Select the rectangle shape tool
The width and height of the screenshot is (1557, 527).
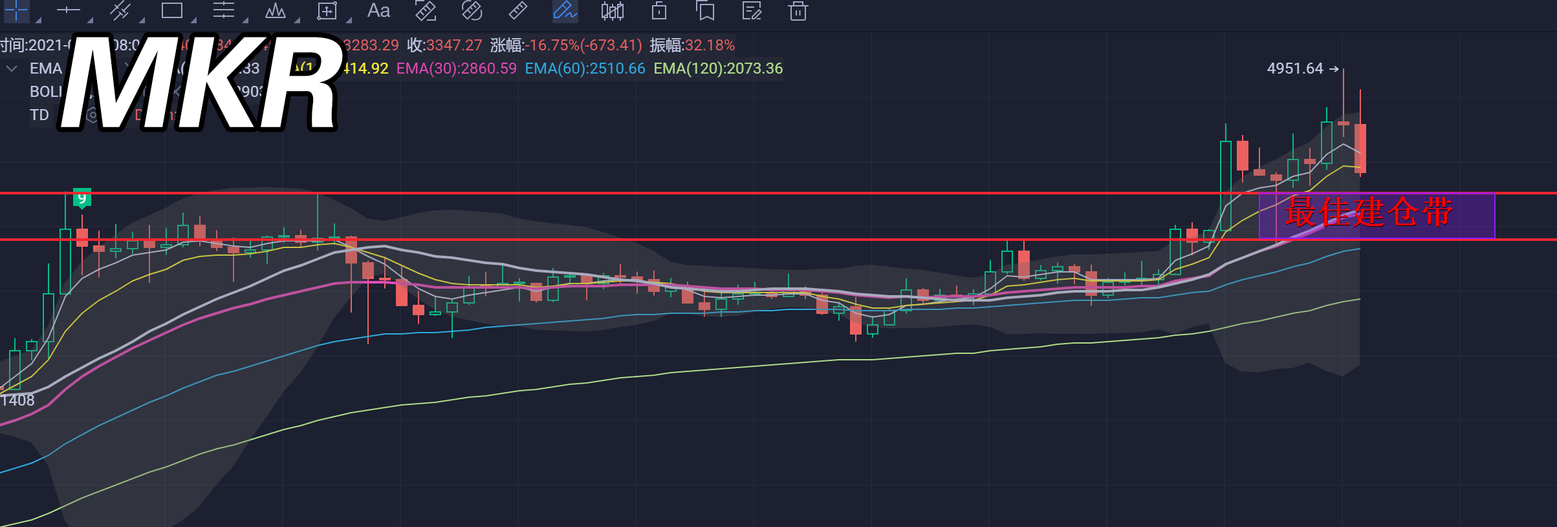171,10
